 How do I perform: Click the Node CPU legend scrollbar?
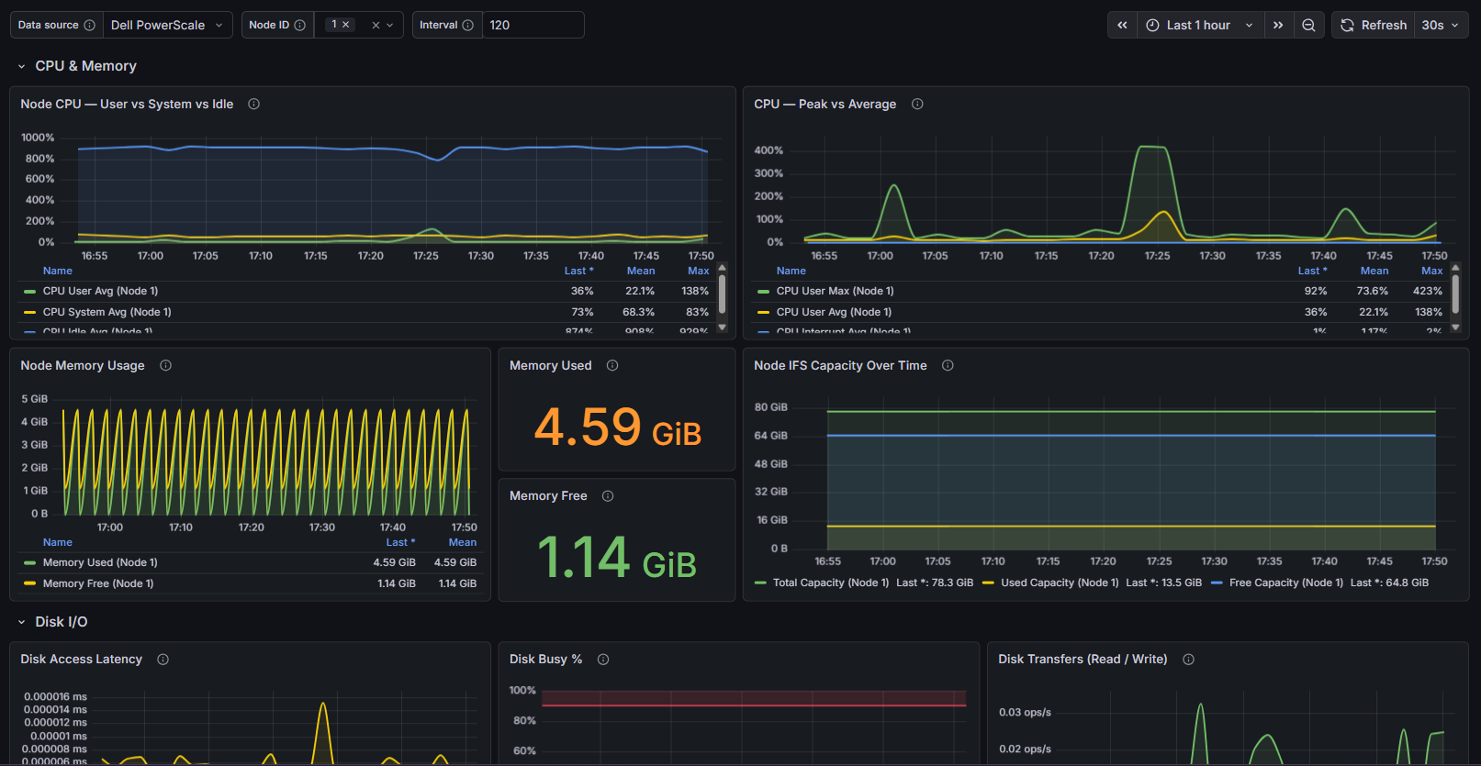point(722,295)
